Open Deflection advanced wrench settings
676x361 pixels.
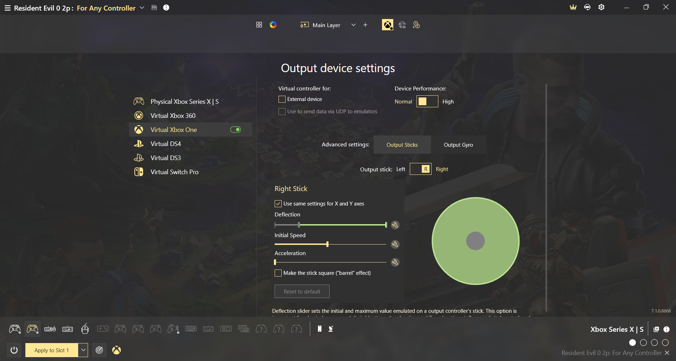click(395, 225)
